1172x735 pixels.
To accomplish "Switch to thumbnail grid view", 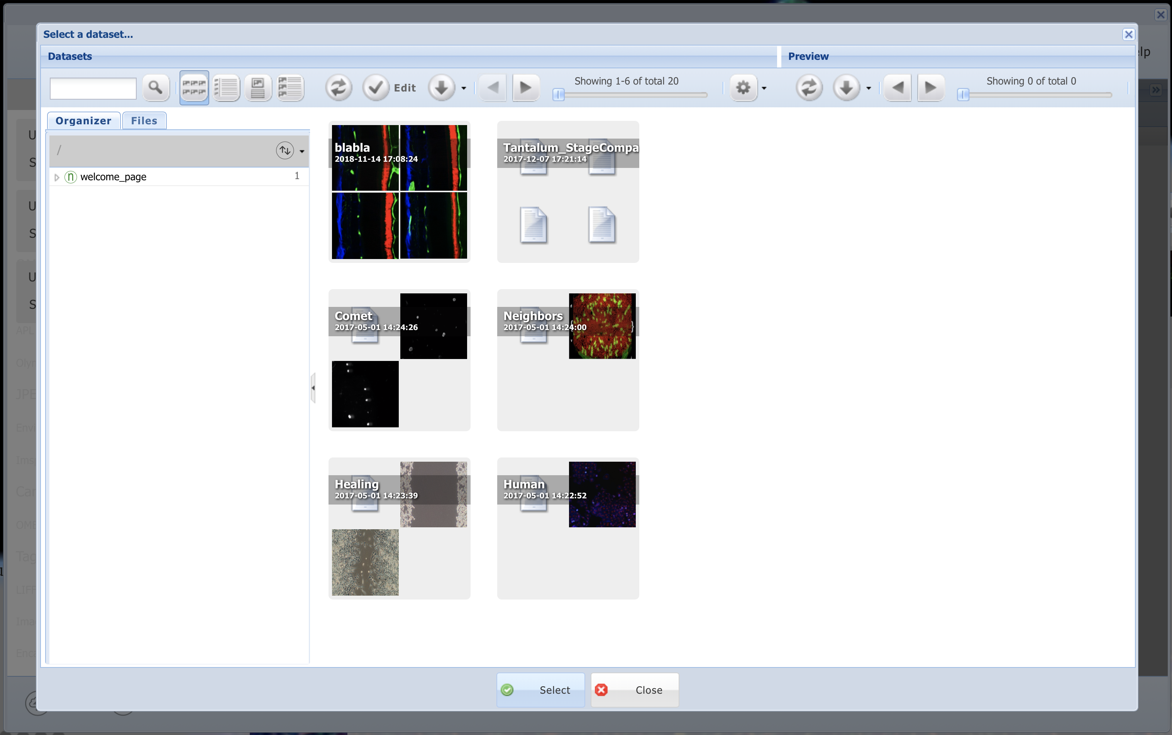I will click(x=194, y=88).
